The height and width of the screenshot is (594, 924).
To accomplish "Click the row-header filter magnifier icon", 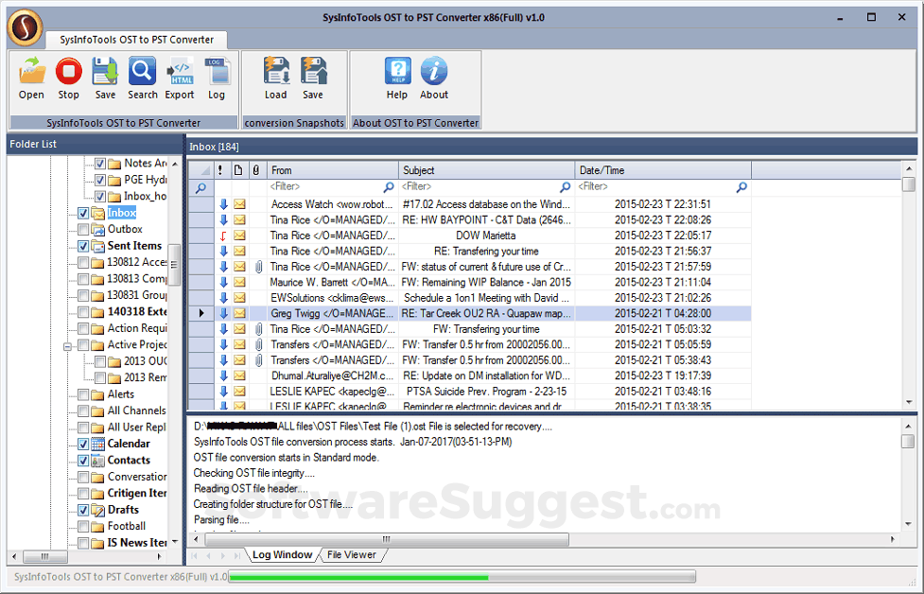I will (200, 187).
